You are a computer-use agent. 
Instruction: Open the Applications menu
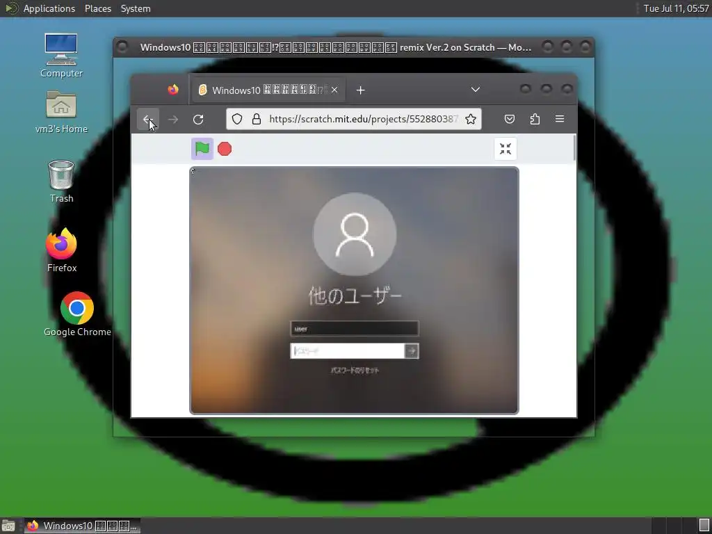[49, 8]
